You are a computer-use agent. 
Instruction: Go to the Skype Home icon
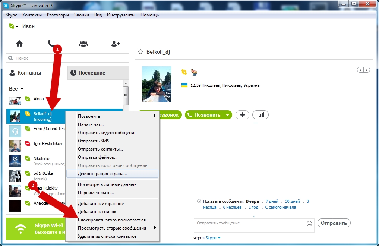pos(19,44)
